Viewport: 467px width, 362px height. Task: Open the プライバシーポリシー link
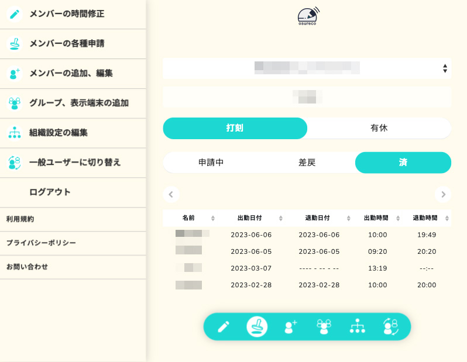point(41,243)
